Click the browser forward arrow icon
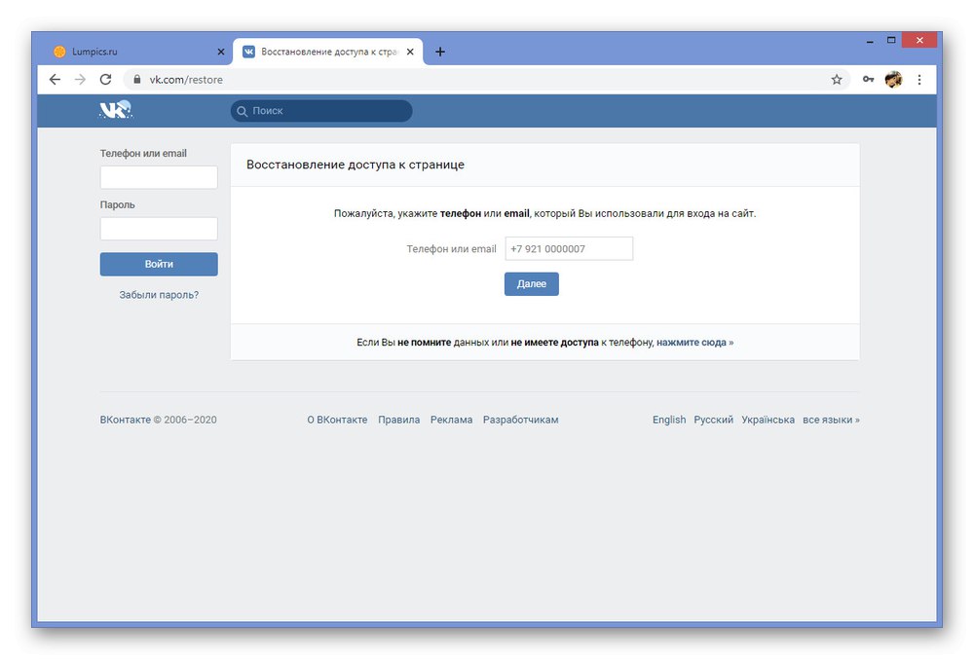Screen dimensions: 974x659 80,79
